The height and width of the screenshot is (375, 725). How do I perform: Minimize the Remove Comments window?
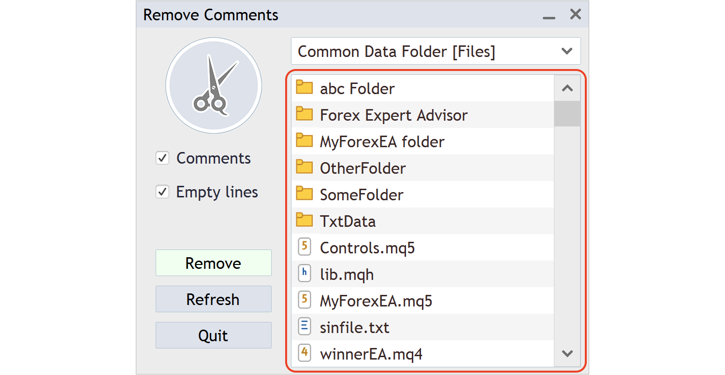pos(549,15)
